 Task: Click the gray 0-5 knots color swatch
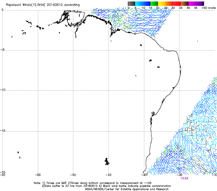(131, 4)
